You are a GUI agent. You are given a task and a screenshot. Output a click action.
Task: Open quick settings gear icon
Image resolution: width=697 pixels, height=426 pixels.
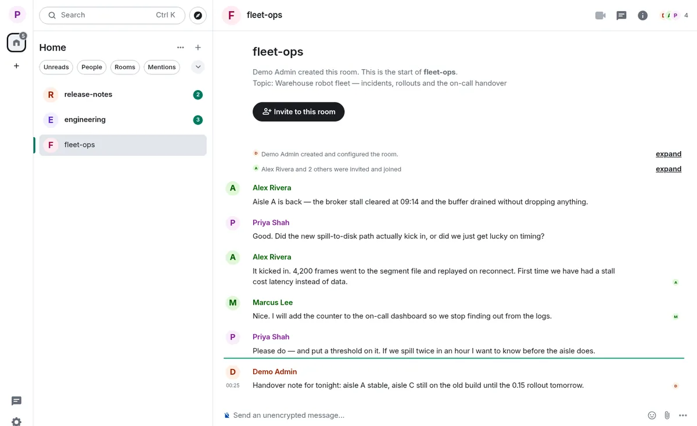pos(16,421)
